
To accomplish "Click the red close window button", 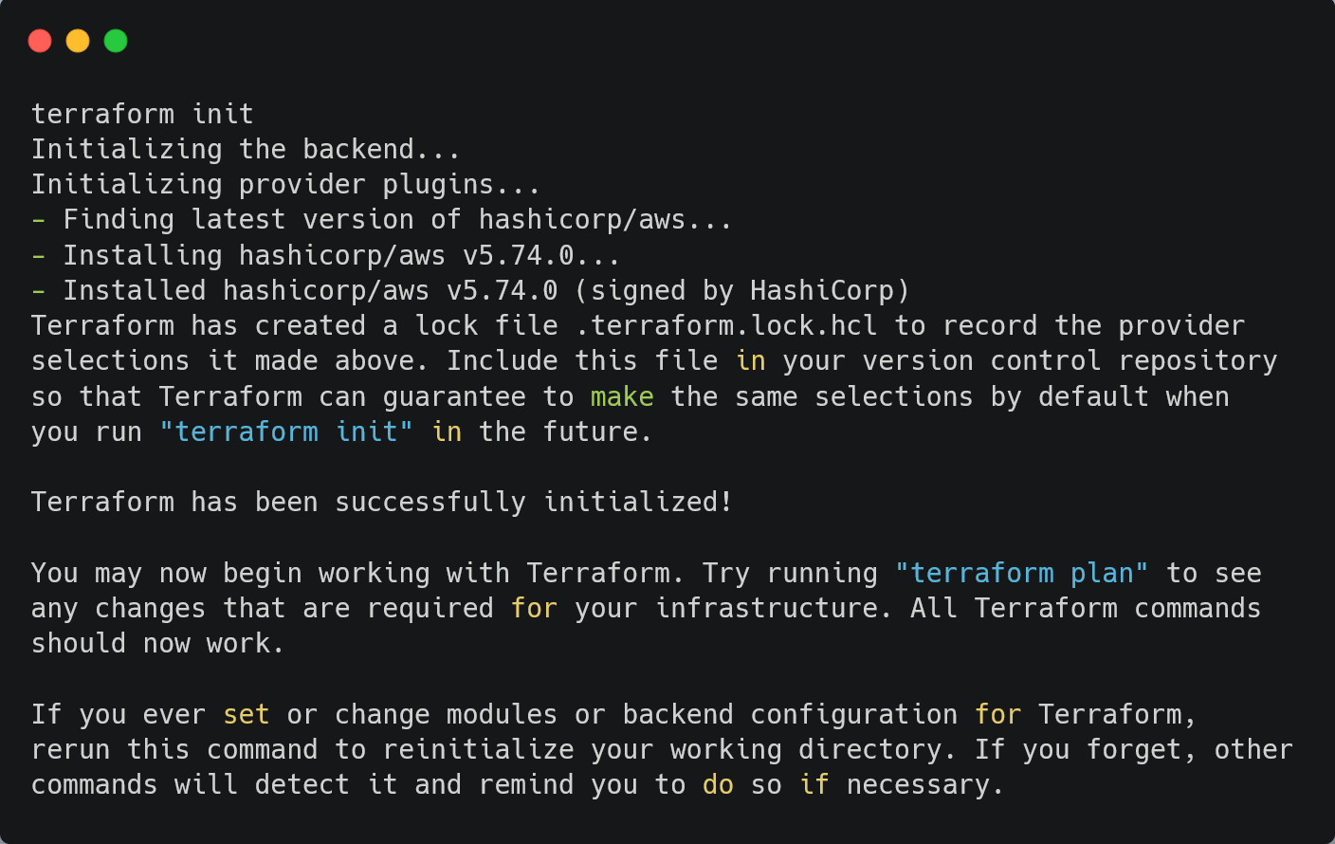I will 40,41.
